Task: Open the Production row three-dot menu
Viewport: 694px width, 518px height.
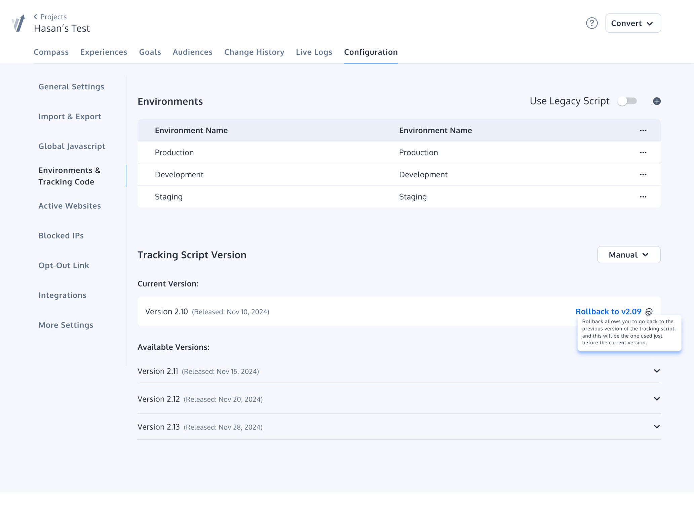Action: tap(643, 153)
